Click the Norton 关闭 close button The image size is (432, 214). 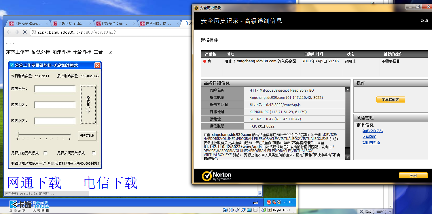pos(413,176)
